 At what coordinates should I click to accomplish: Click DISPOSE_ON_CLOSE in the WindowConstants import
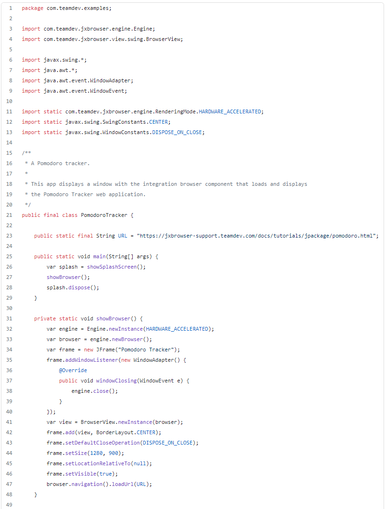tap(177, 133)
